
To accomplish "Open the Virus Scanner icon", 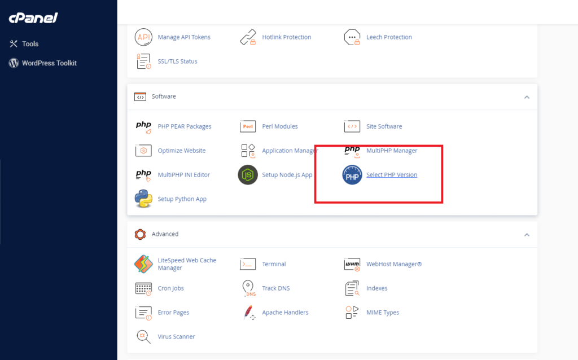I will tap(143, 337).
